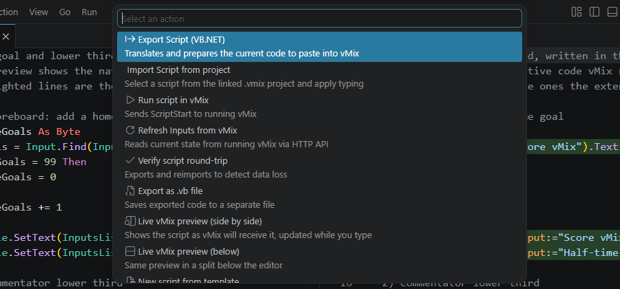This screenshot has height=289, width=620.
Task: Click the side-by-side preview icon
Action: (130, 221)
